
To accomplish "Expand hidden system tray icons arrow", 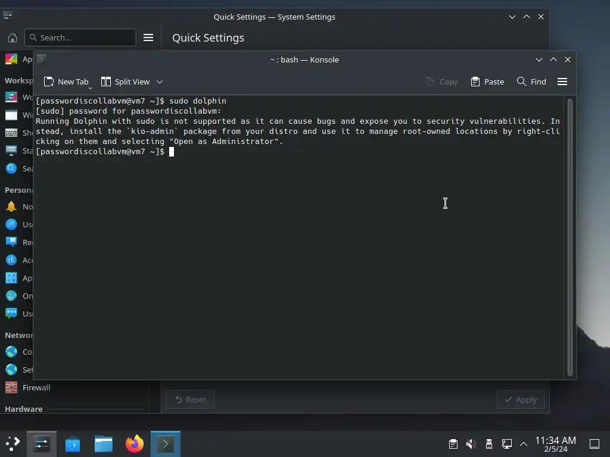I will tap(524, 444).
